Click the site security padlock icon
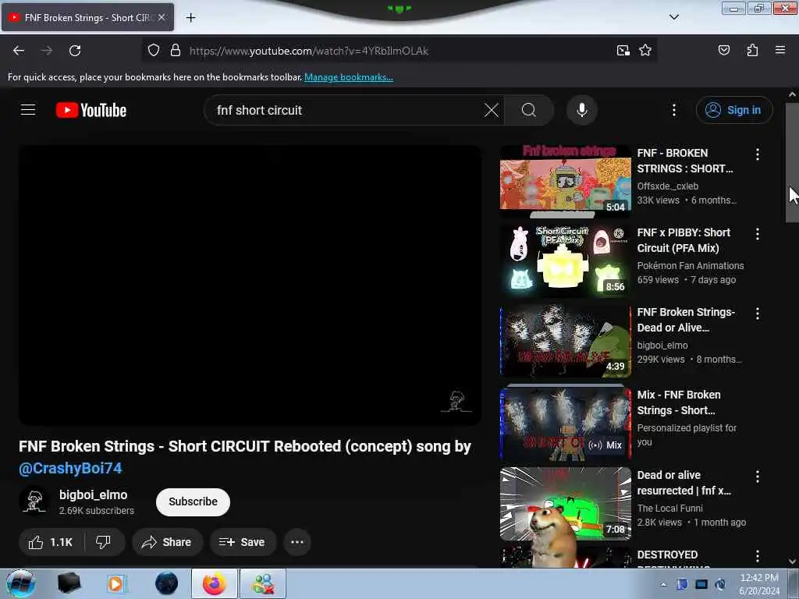 coord(176,51)
